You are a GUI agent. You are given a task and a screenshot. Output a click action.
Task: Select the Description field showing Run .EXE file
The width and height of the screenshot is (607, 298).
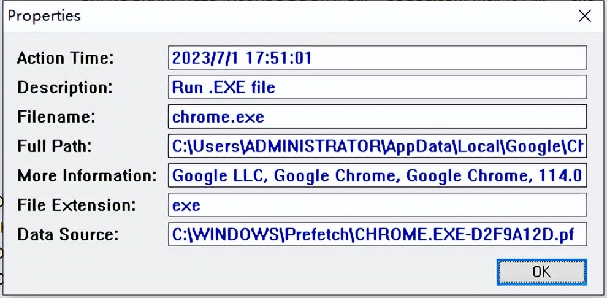(377, 87)
